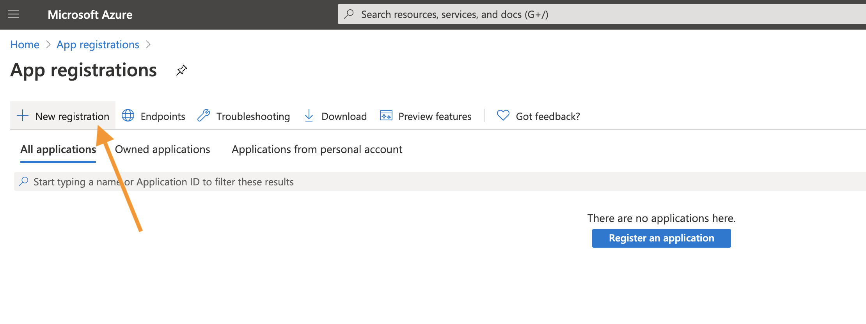Focus the name or Application ID filter box
Viewport: 866px width, 324px height.
440,182
